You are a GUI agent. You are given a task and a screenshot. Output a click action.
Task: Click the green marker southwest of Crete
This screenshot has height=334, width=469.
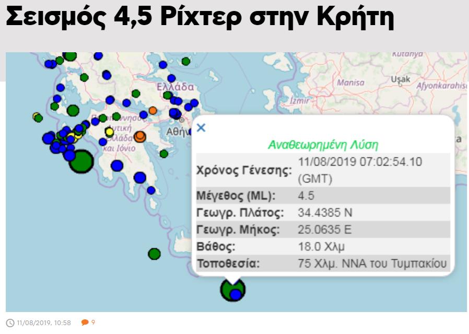[x=155, y=254]
